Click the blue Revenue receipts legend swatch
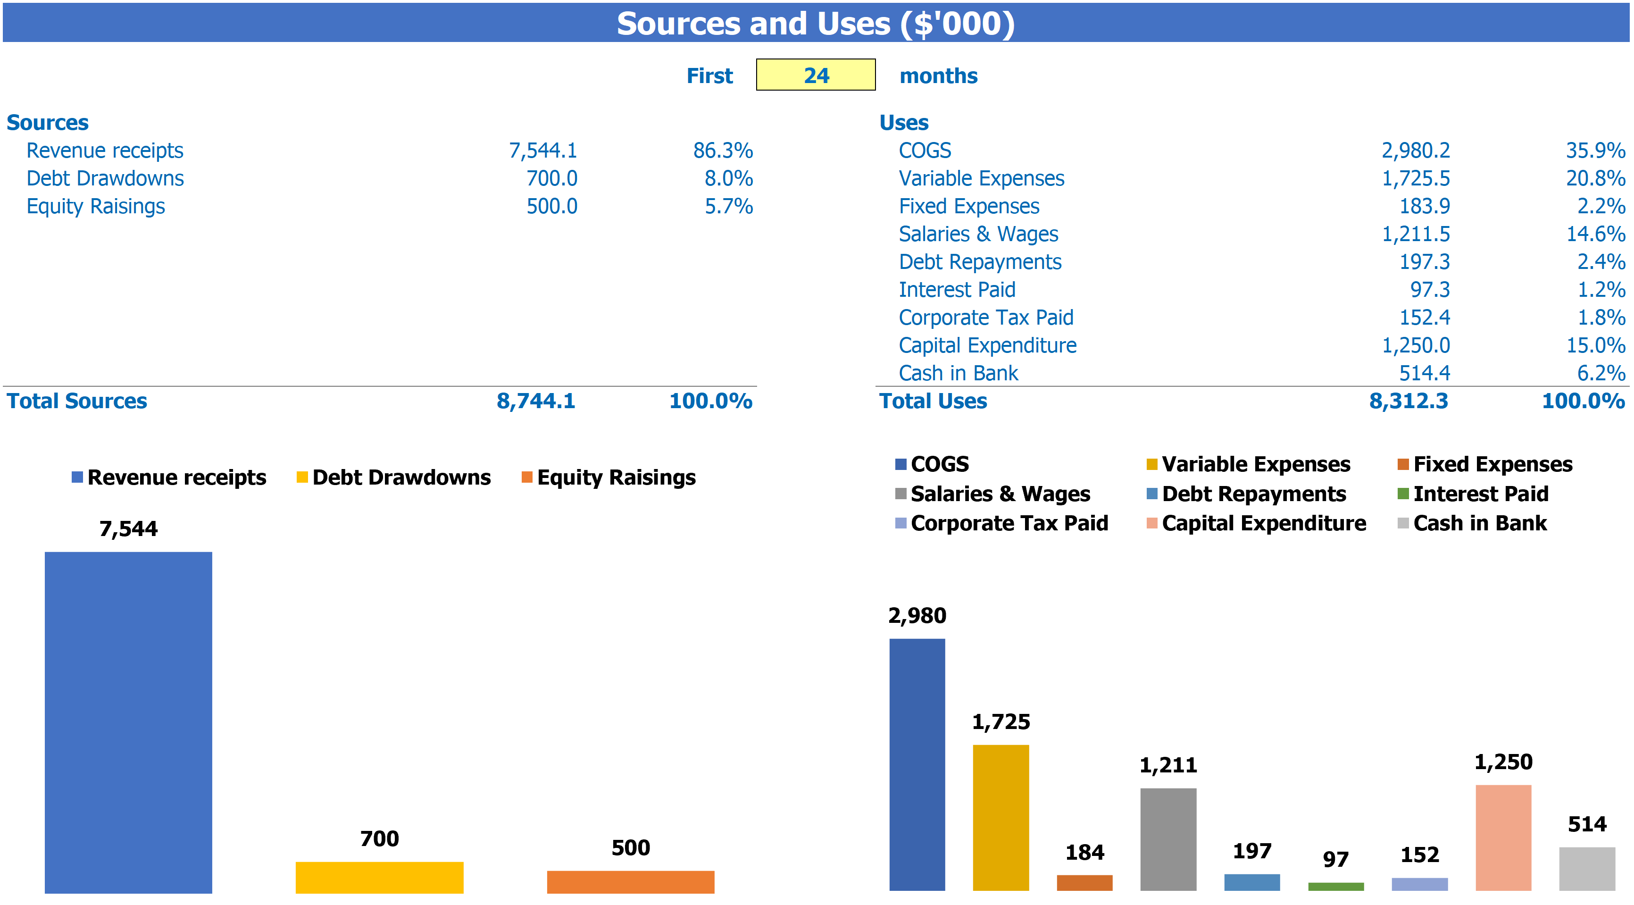The image size is (1634, 905). coord(77,477)
